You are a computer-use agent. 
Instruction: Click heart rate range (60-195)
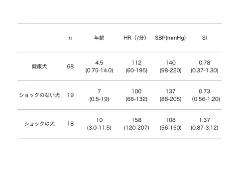coord(136,71)
